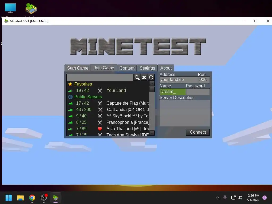Click the Server Description text area
This screenshot has width=272, height=204.
click(x=185, y=113)
